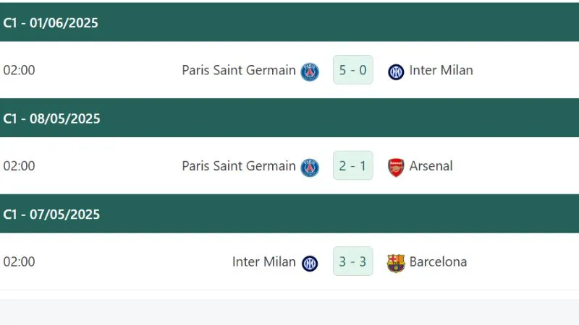
Task: Click 02:00 kickoff time of Inter-Barcelona match
Action: coord(20,261)
